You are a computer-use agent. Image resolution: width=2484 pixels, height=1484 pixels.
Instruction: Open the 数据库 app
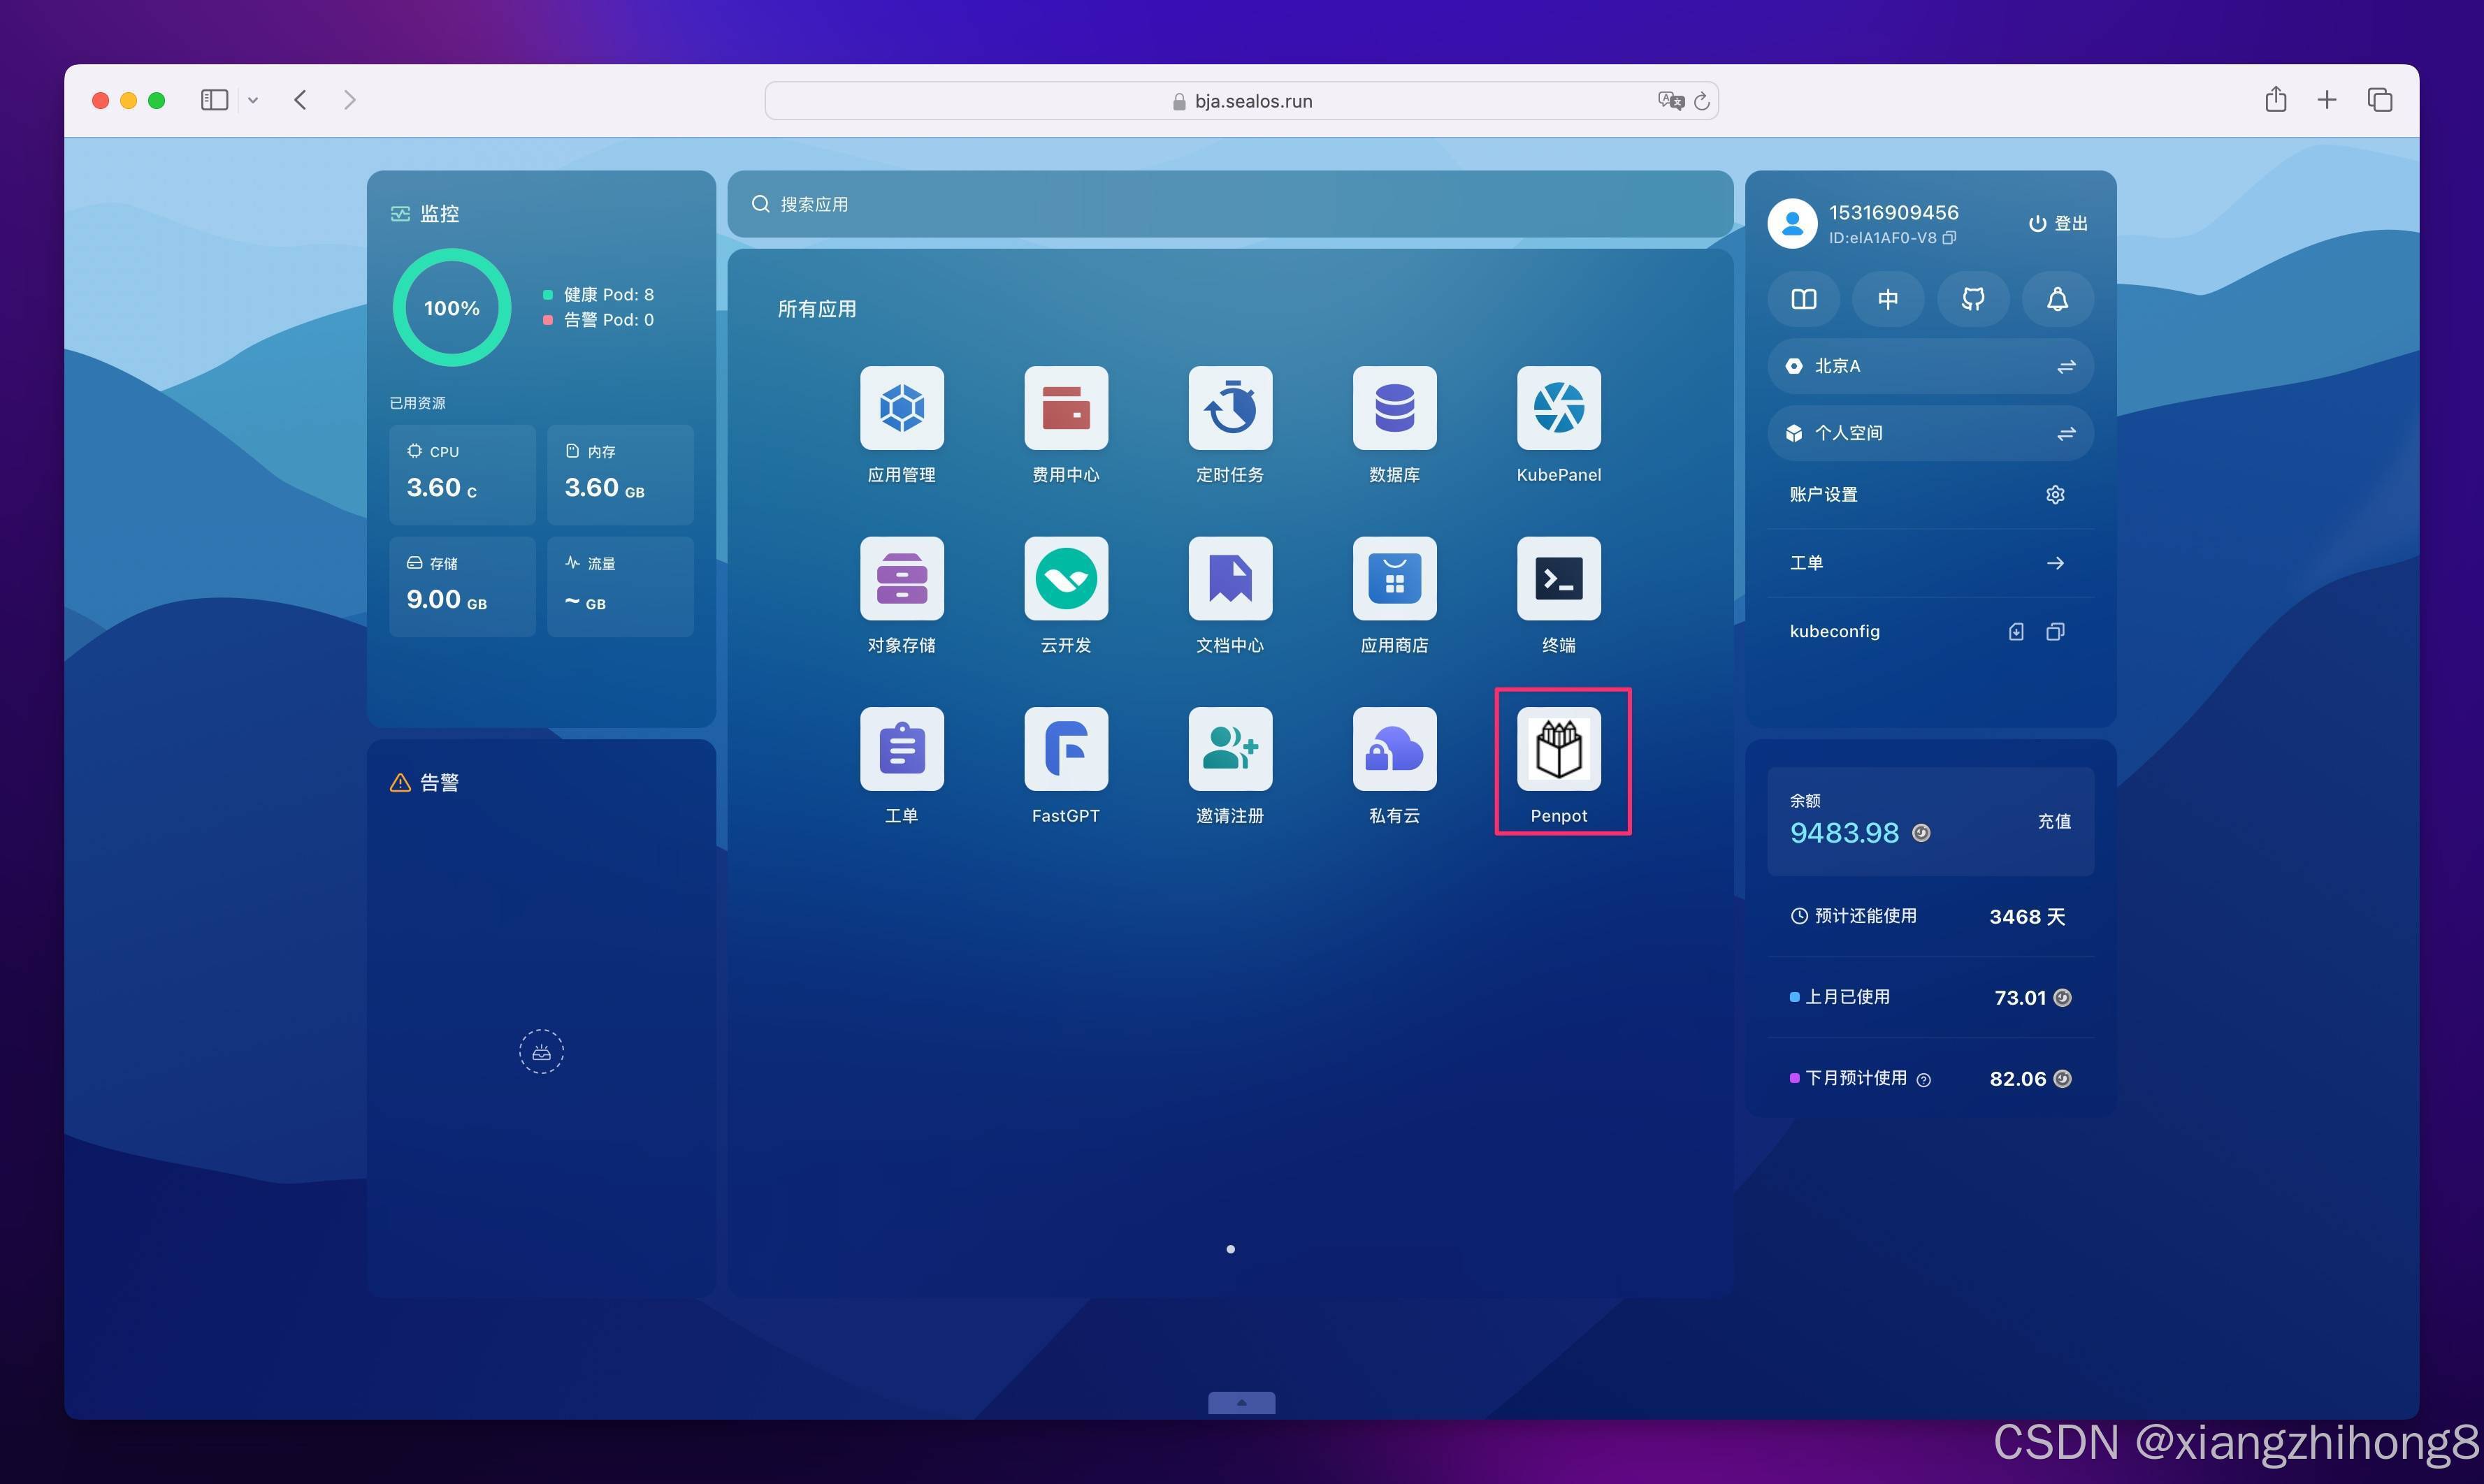(x=1394, y=408)
